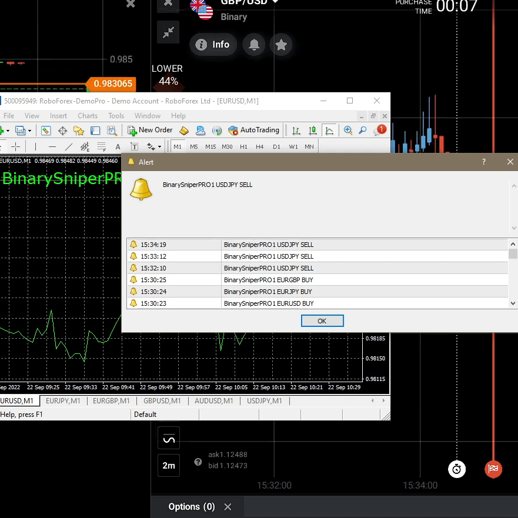Zoom out the chart with magnifier
This screenshot has width=518, height=518.
tap(363, 131)
